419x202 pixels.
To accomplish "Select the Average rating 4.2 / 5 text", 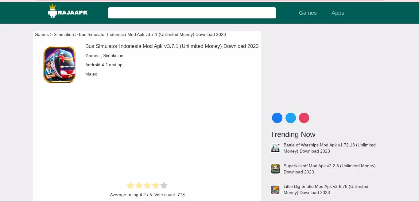I will tap(147, 195).
